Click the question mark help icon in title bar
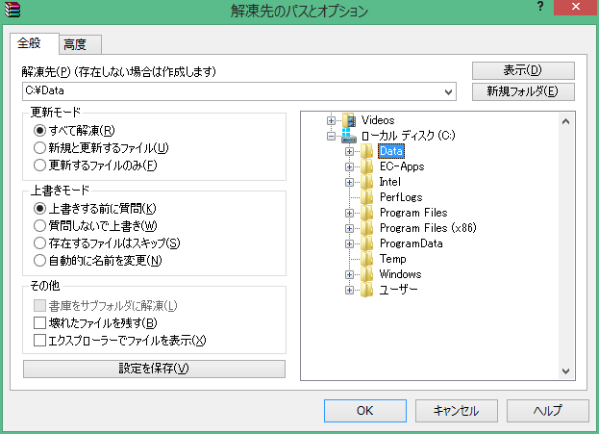 click(x=540, y=7)
